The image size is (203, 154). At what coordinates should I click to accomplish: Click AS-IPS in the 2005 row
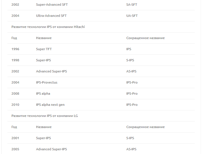pos(131,149)
